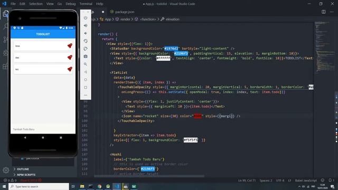
Task: Click the emulator zoom magnifier icon
Action: (86, 64)
